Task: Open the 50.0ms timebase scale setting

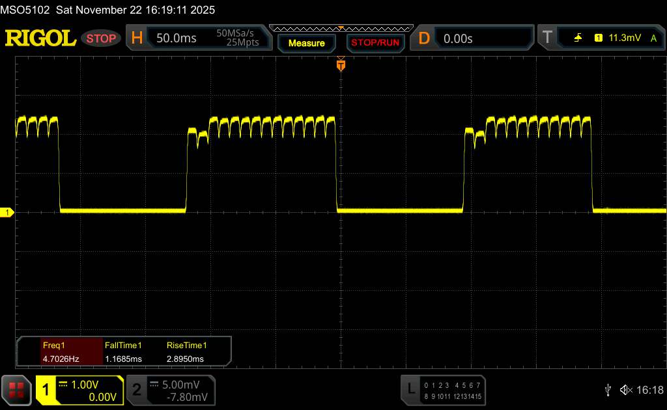Action: point(177,38)
